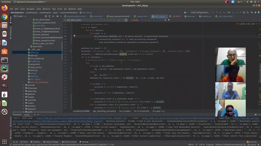Click expand all icon in Project panel

pos(49,16)
